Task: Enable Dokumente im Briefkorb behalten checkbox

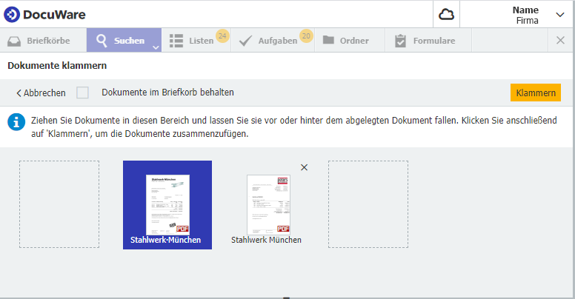Action: click(x=82, y=93)
